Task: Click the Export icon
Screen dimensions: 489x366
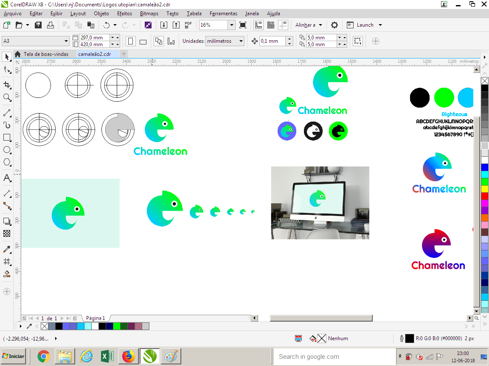Action: coord(176,25)
